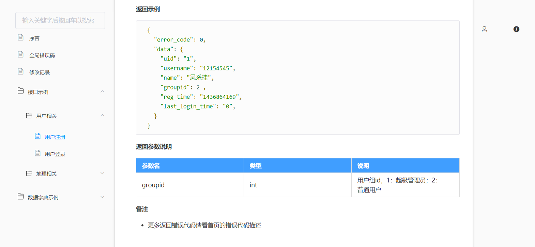The width and height of the screenshot is (535, 247).
Task: Click the document icon beside 用户注册
Action: [x=38, y=136]
